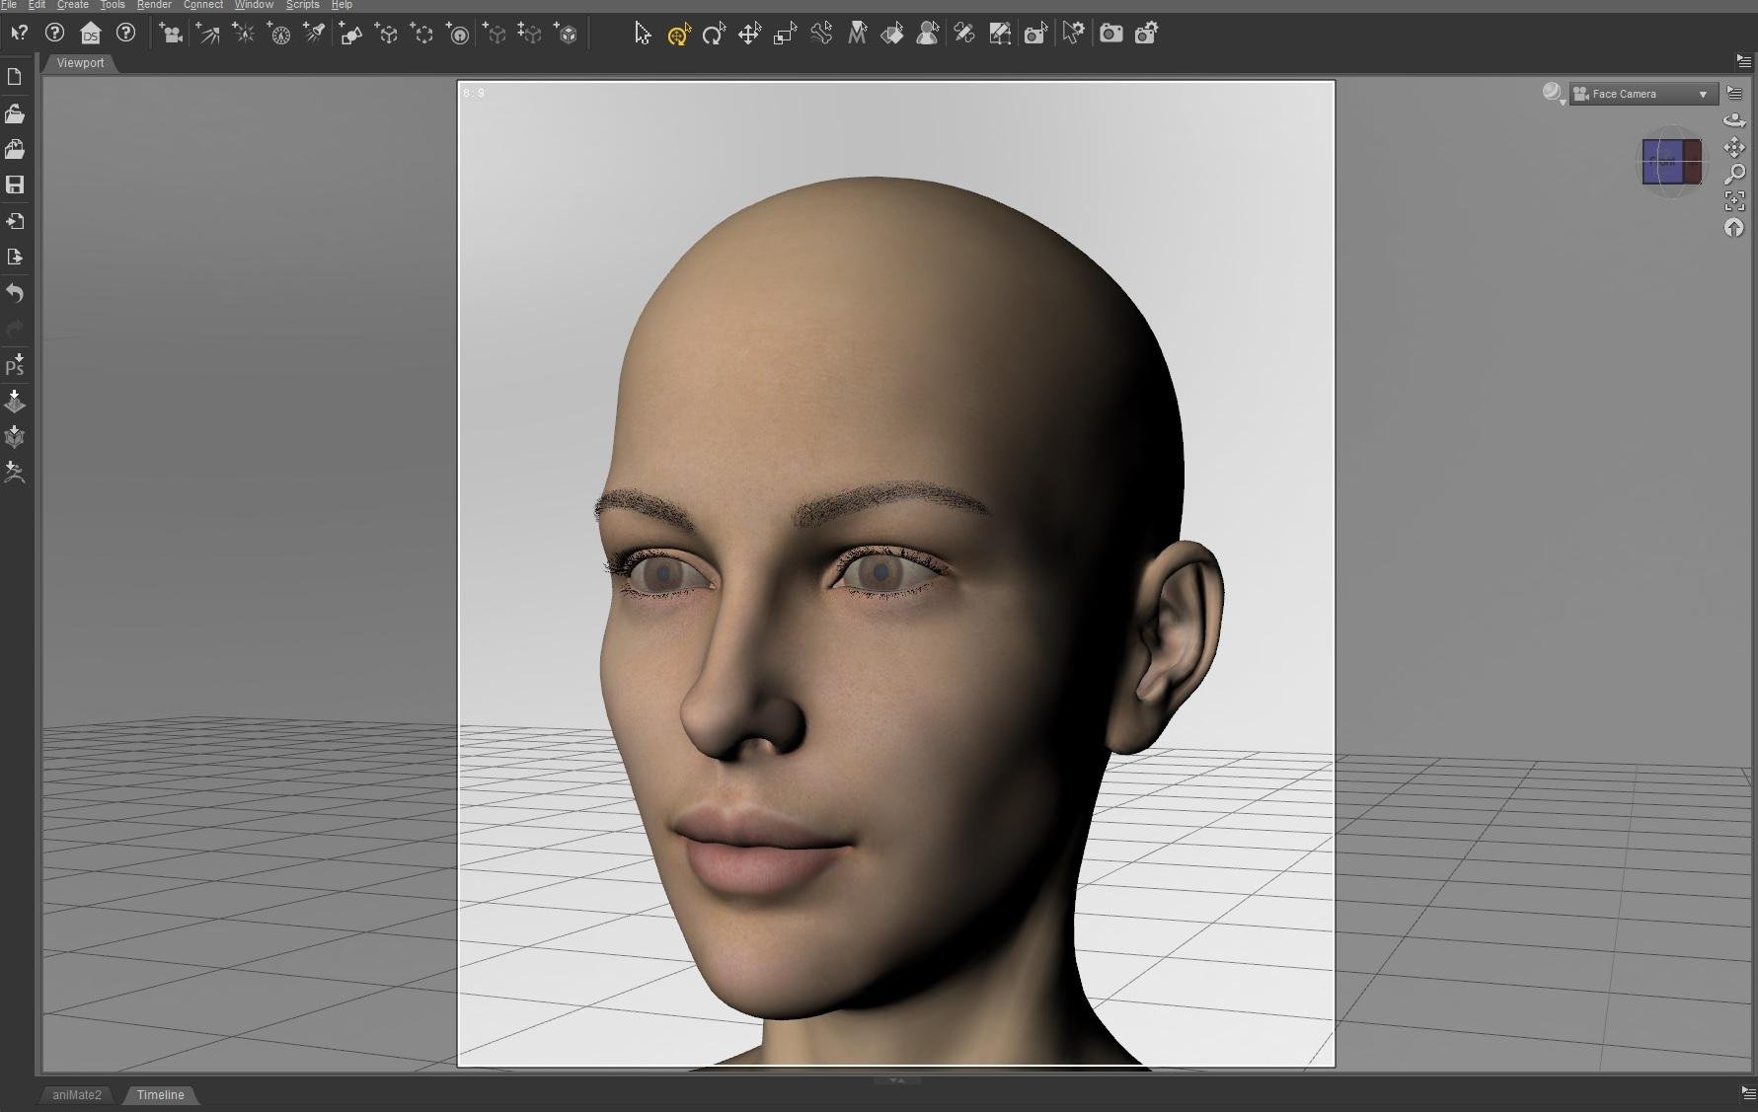The image size is (1758, 1112).
Task: Click the New Scene file icon
Action: coord(15,77)
